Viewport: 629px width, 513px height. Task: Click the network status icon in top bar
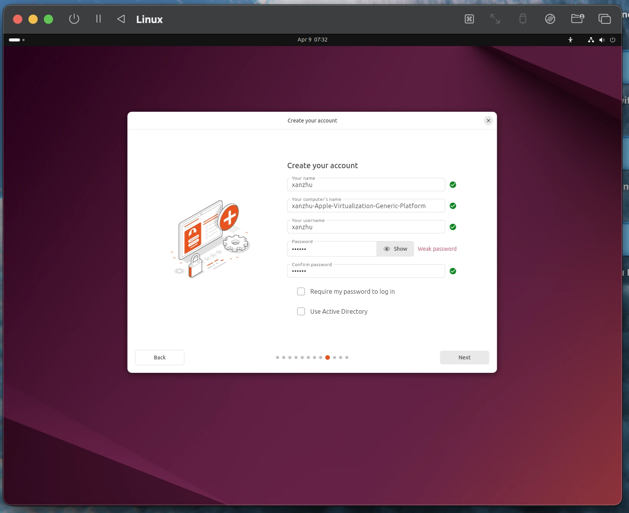591,40
